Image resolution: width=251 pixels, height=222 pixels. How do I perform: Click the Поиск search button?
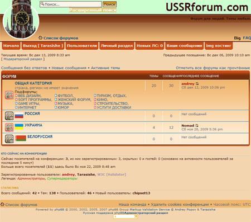[109, 4]
